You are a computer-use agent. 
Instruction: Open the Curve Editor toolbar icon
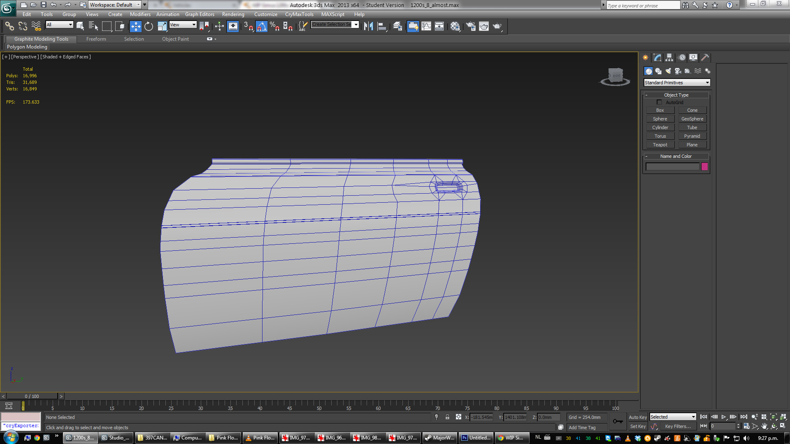[x=426, y=27]
